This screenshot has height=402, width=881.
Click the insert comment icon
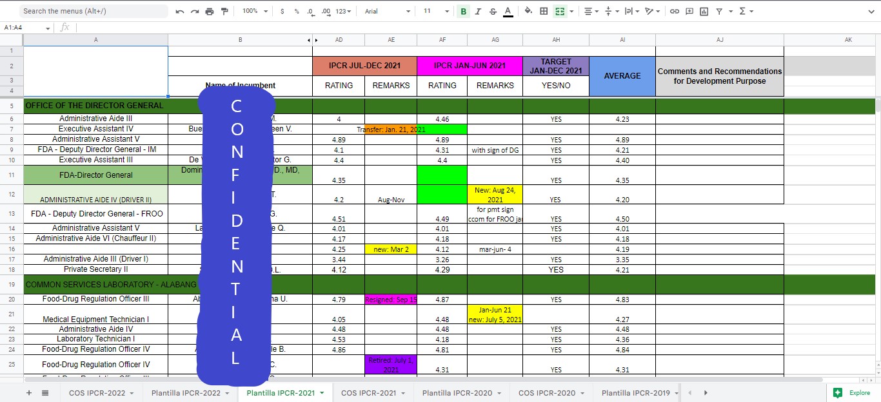click(x=689, y=11)
